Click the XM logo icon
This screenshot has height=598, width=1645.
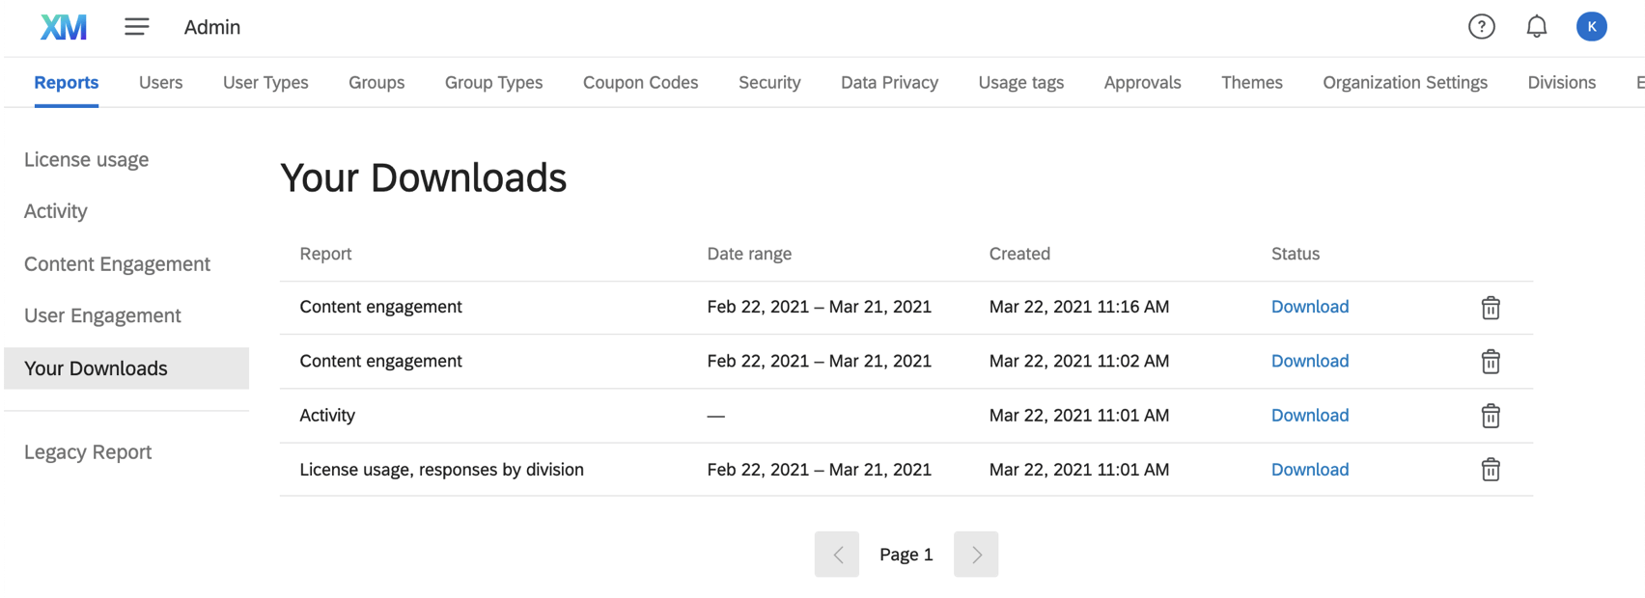(64, 27)
